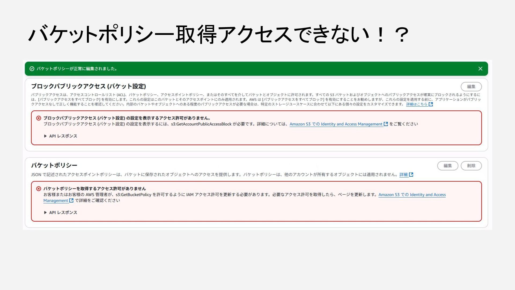Click external-link icon before をご覧ください

(x=386, y=124)
